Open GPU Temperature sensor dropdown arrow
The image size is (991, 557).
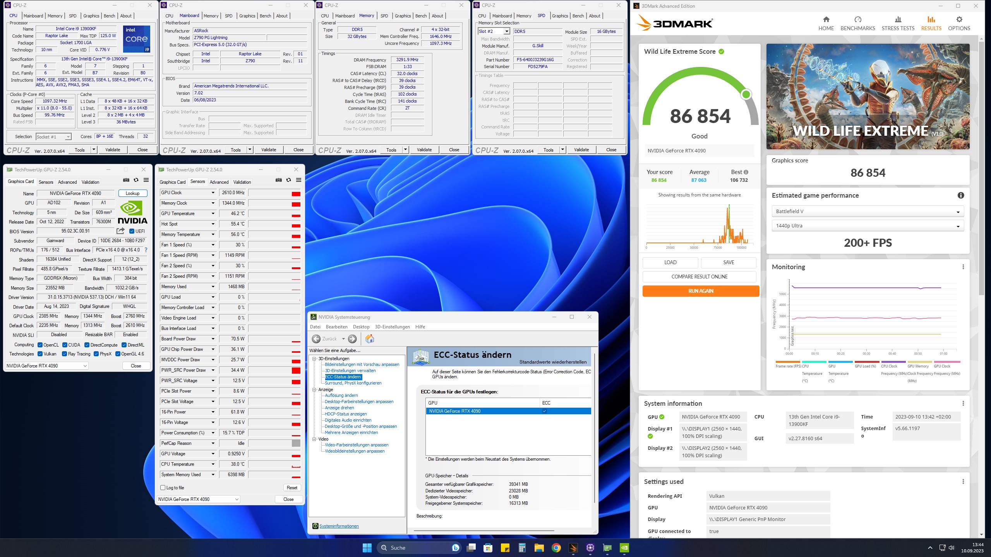tap(213, 214)
